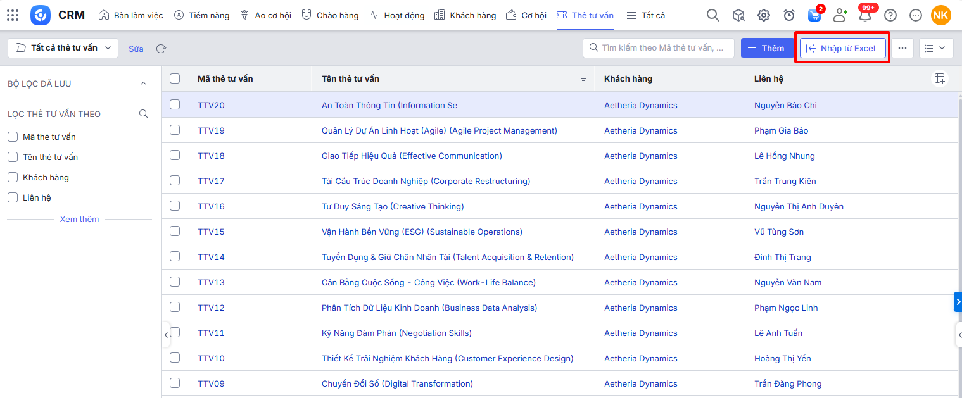Open the app launcher grid icon
This screenshot has width=962, height=398.
click(13, 15)
